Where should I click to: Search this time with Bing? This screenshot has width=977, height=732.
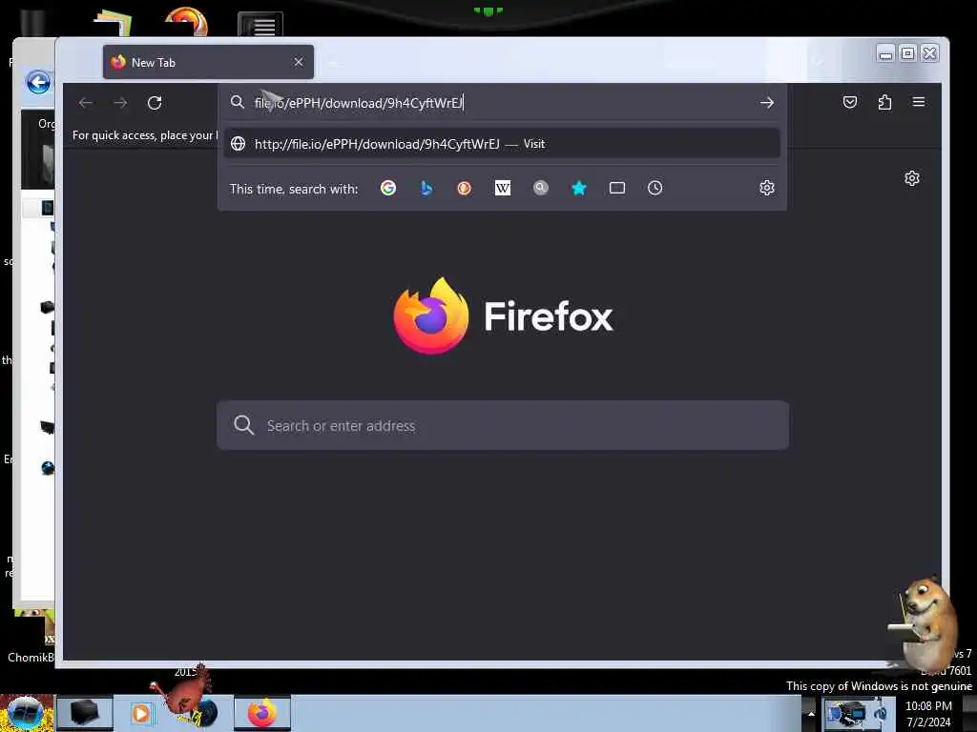426,188
